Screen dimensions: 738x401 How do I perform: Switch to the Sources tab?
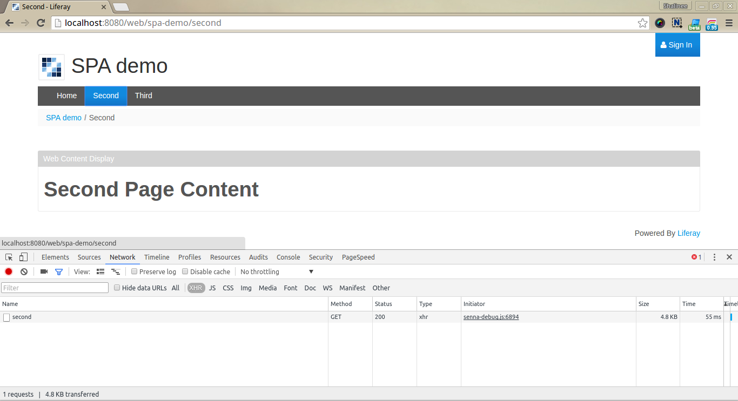[89, 257]
